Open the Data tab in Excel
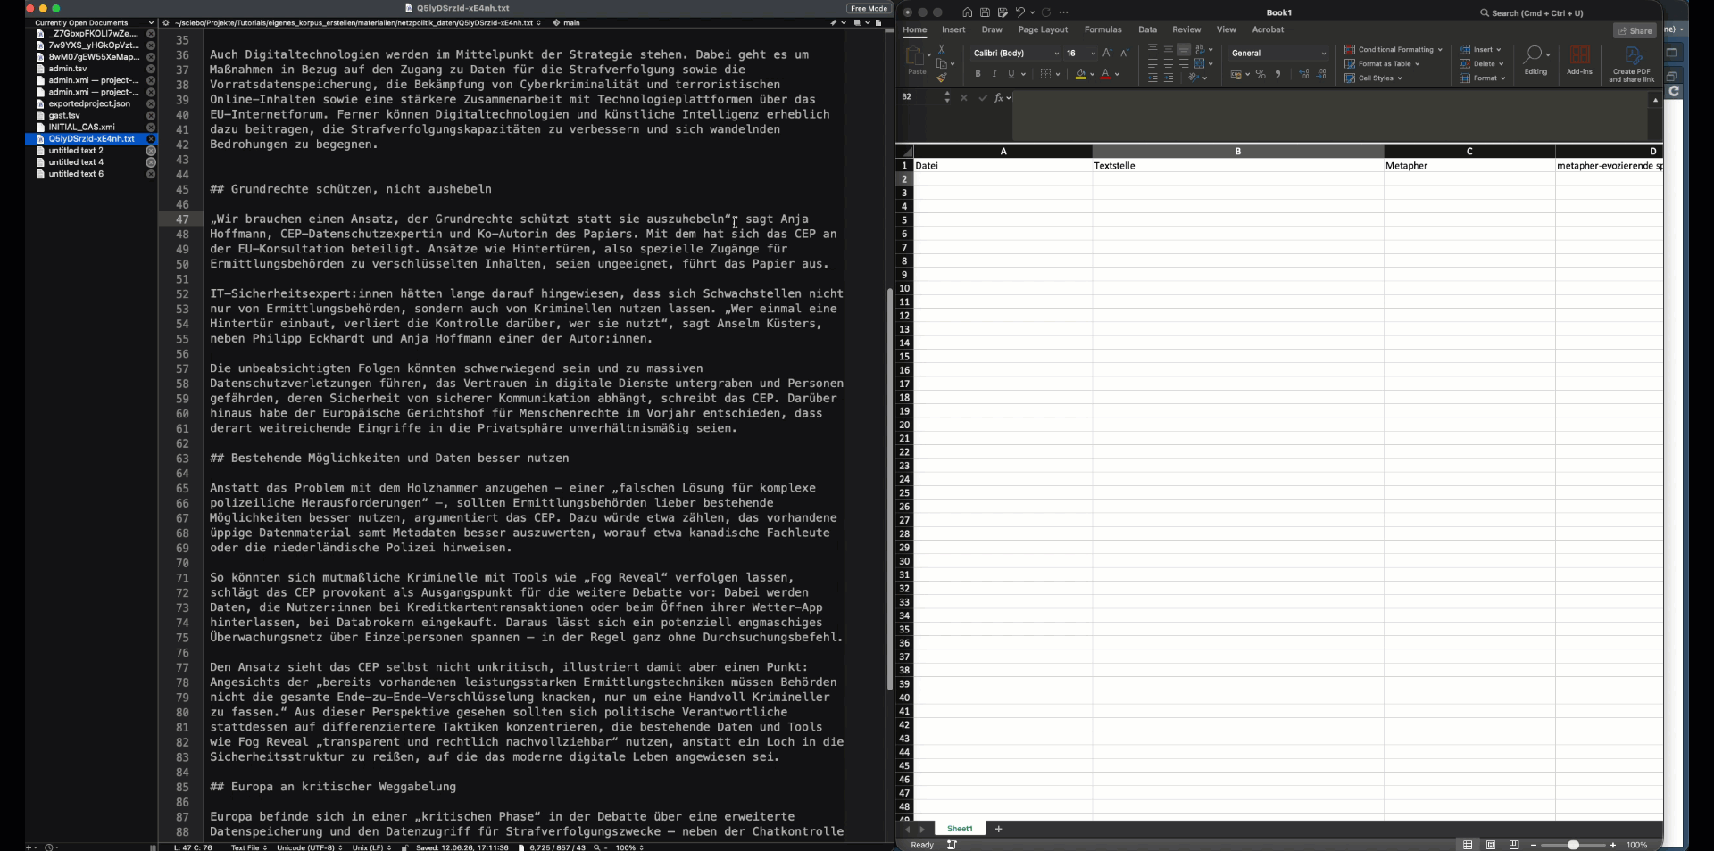 [x=1147, y=29]
